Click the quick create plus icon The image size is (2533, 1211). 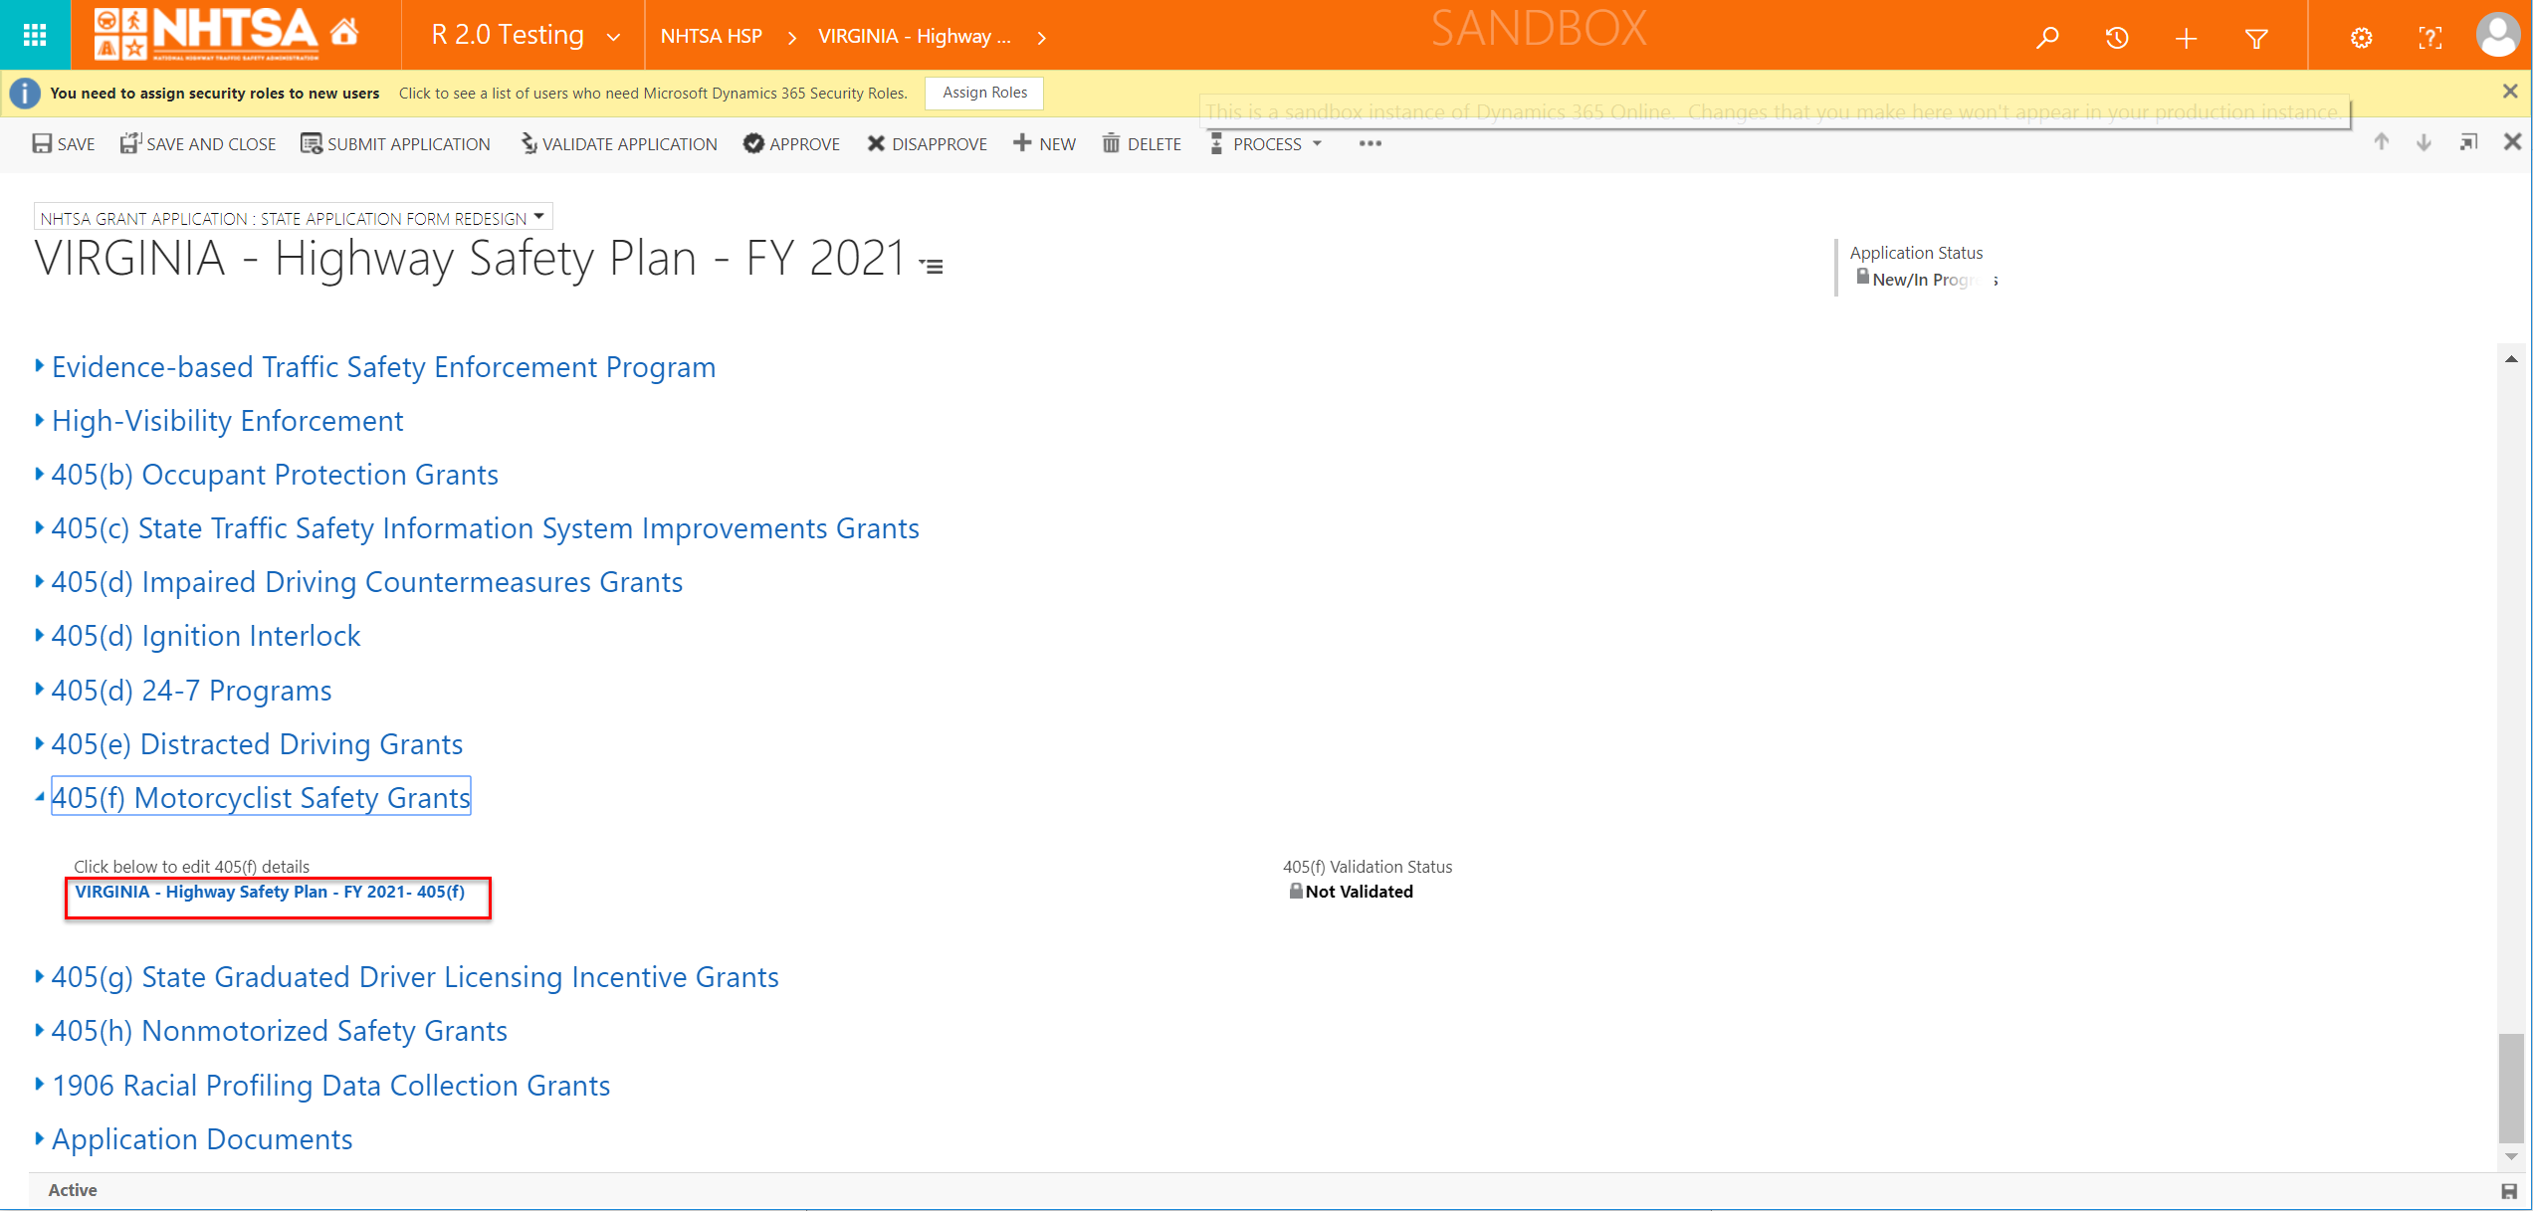pyautogui.click(x=2187, y=38)
